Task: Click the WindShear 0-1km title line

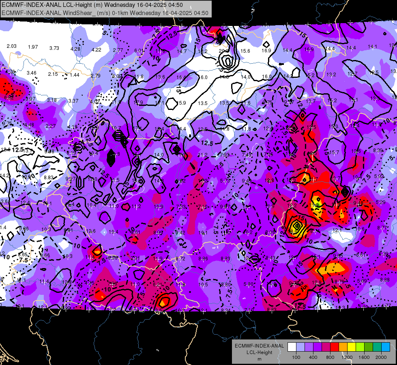Action: pyautogui.click(x=105, y=13)
